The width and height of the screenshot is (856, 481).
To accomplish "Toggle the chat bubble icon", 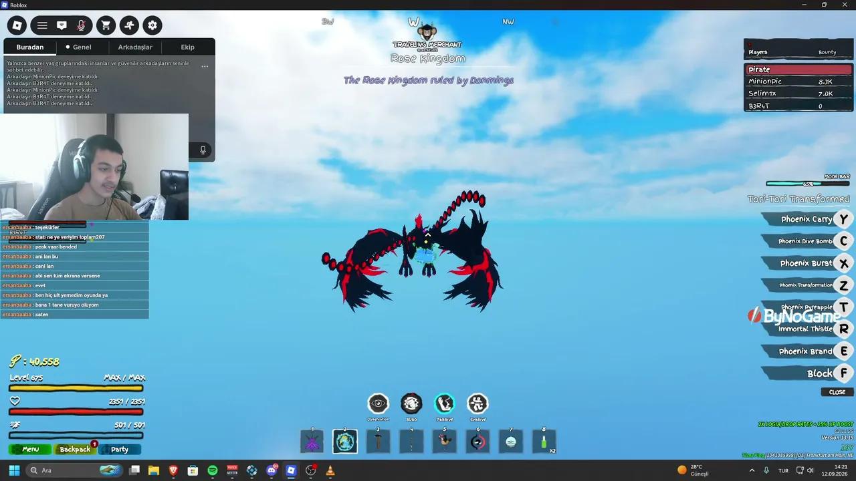I will tap(62, 25).
